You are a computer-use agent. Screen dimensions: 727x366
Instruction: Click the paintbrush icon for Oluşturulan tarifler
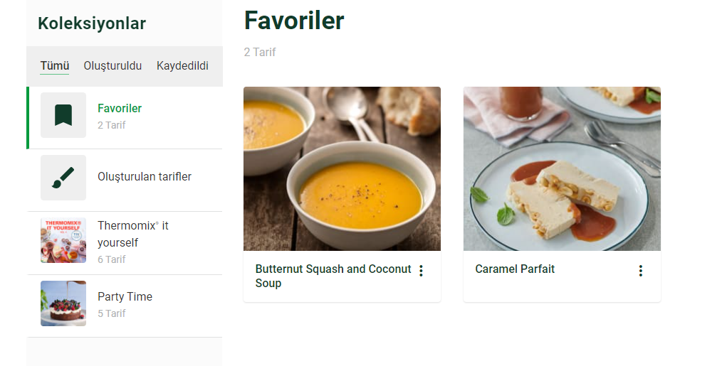tap(63, 178)
